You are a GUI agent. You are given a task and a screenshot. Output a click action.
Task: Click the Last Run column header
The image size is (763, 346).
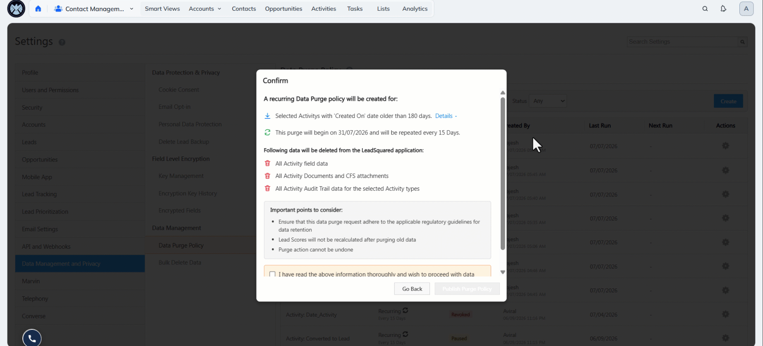click(600, 125)
